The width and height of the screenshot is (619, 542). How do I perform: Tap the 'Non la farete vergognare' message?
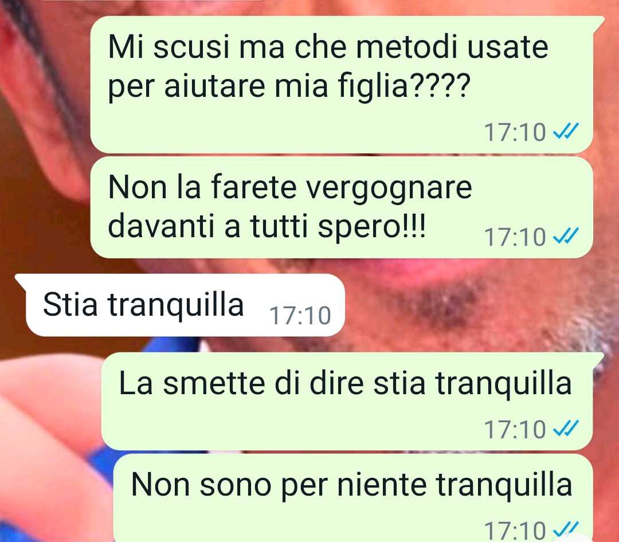[x=342, y=207]
